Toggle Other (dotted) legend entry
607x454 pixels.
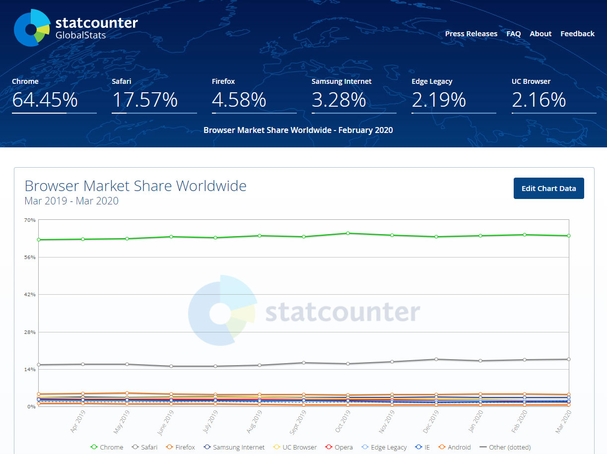[x=505, y=447]
